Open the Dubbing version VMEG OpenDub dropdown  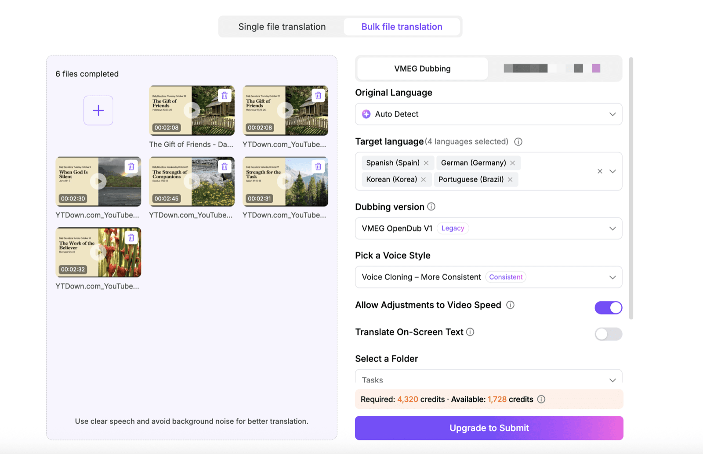(489, 228)
